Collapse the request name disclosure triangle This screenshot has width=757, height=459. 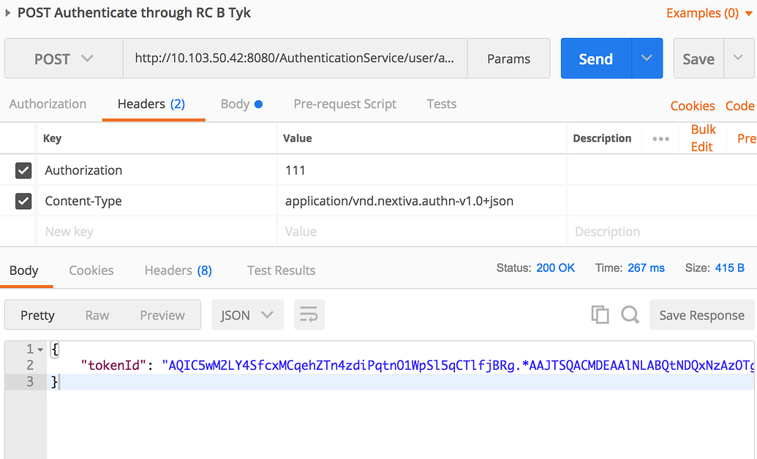8,12
